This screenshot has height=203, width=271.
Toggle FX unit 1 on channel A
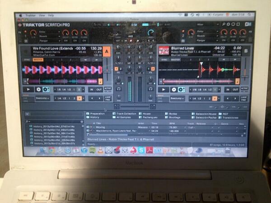117,69
